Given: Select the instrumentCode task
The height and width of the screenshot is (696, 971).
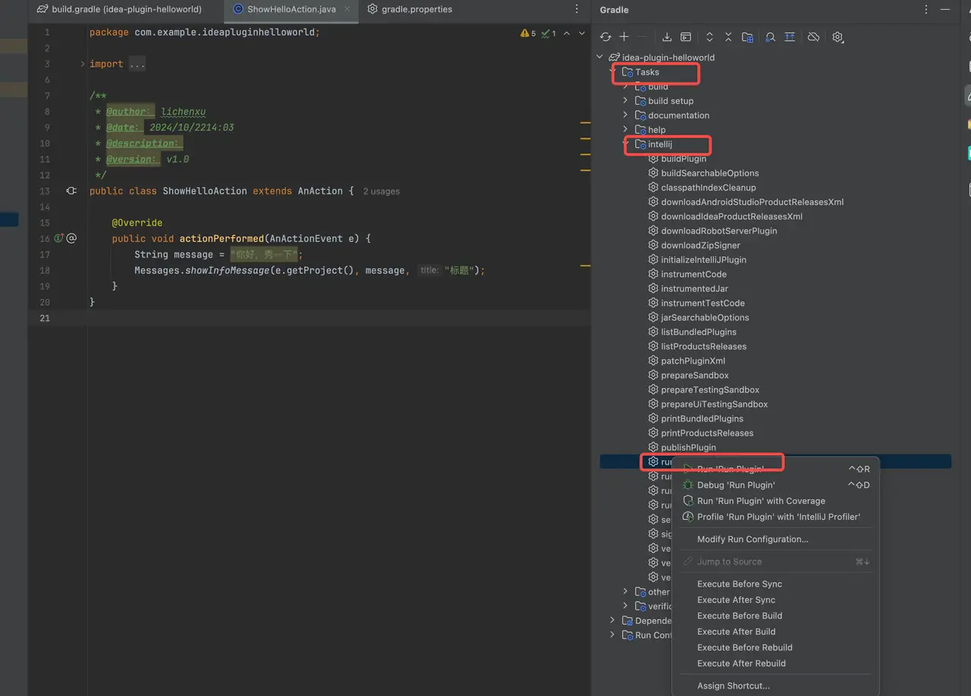Looking at the screenshot, I should 693,274.
